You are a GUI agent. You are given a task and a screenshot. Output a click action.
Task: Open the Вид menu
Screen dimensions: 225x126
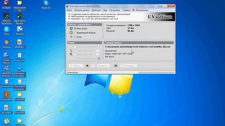point(105,10)
